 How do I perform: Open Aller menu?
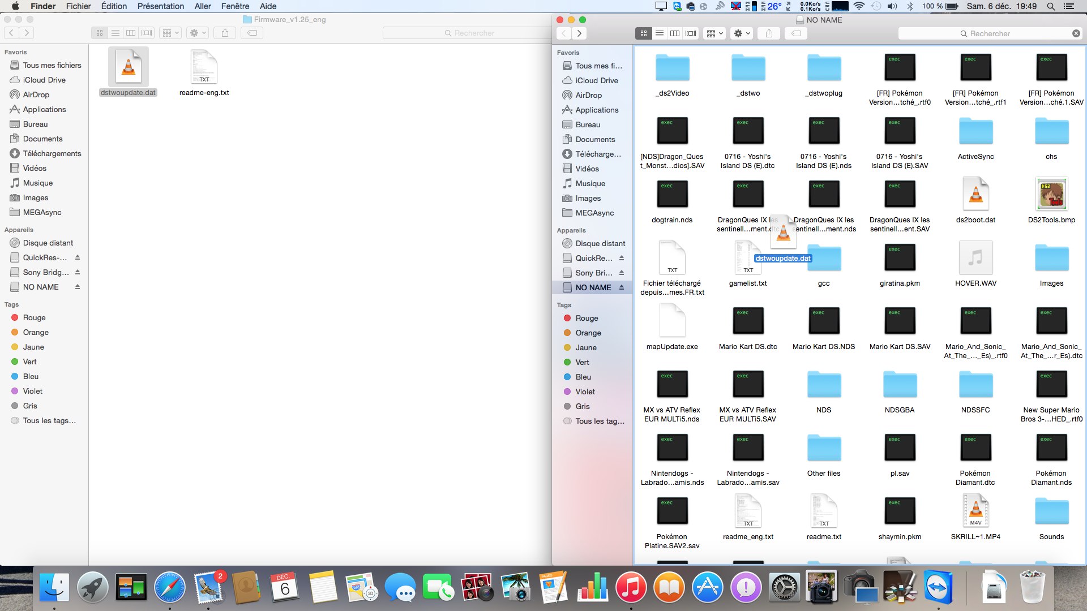[203, 6]
